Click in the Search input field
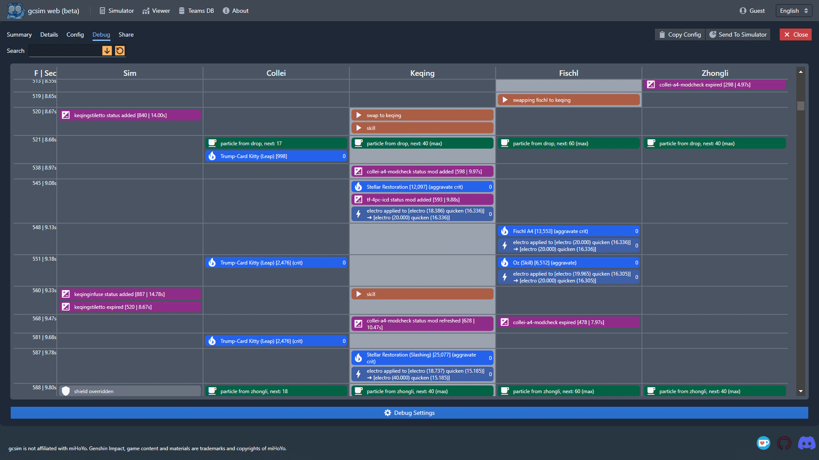This screenshot has height=460, width=819. pos(65,51)
